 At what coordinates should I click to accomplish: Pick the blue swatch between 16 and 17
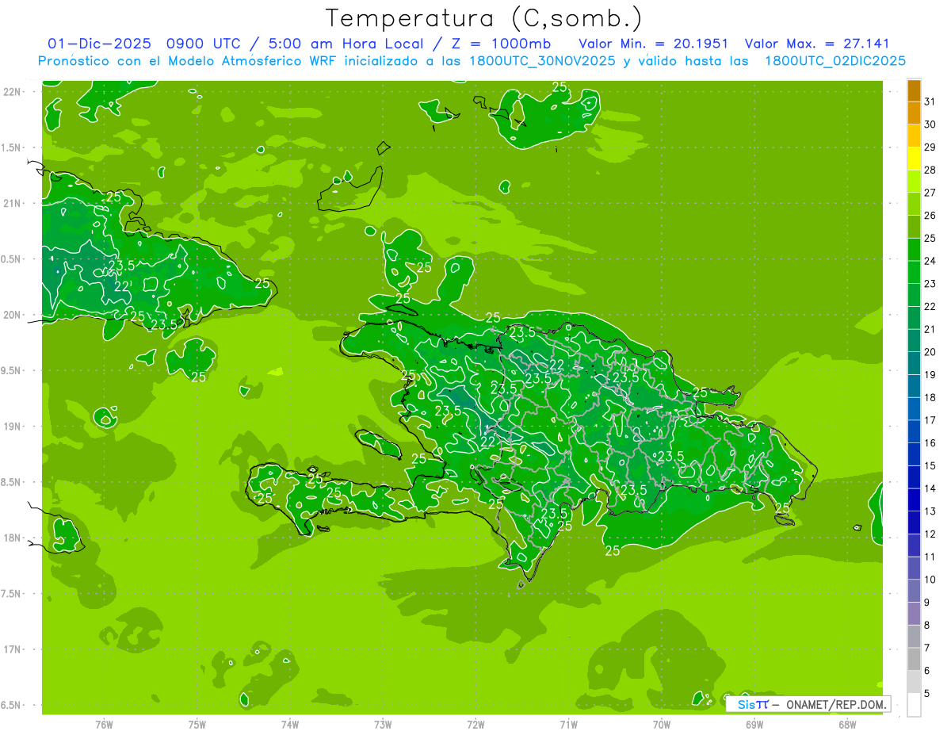914,432
